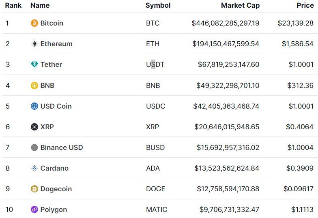
Task: Sort table by Rank column header
Action: point(13,5)
